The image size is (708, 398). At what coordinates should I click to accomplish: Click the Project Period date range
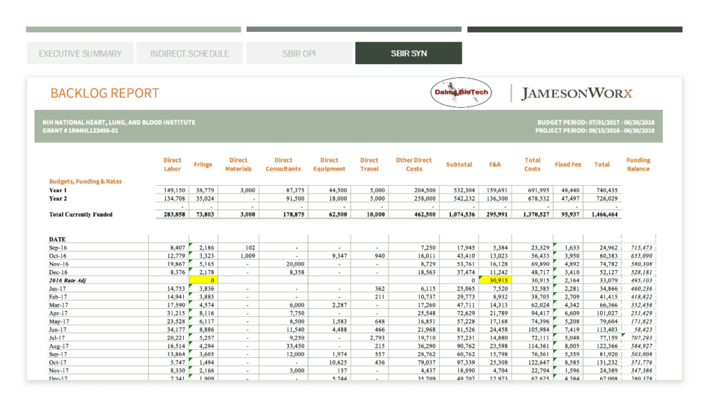point(595,131)
